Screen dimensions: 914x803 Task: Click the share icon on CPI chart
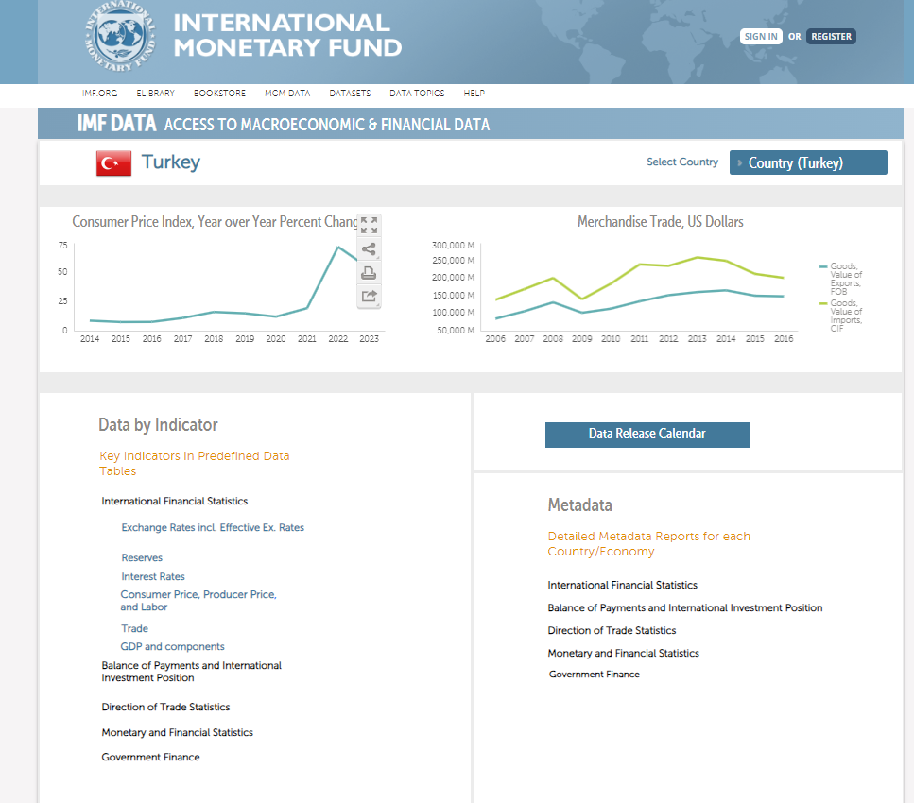(369, 249)
